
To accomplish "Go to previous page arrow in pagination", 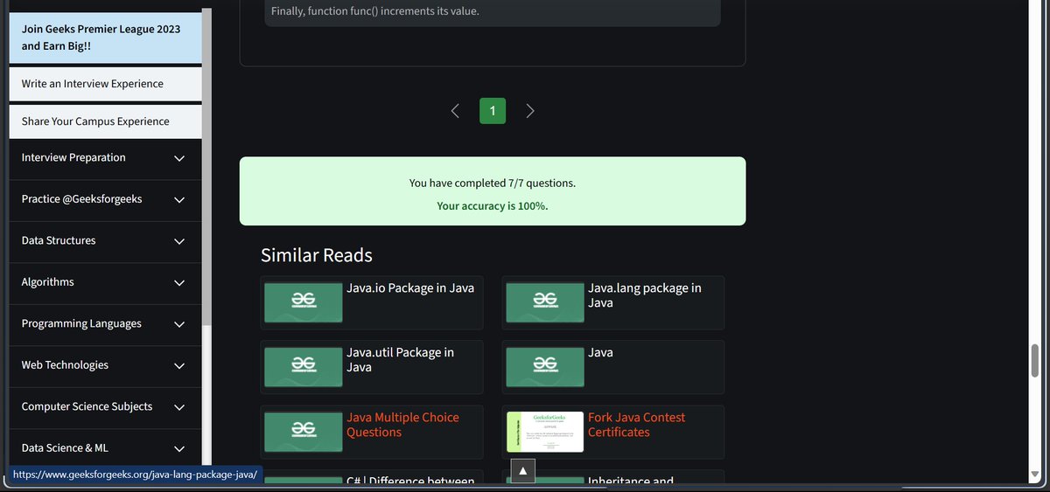I will click(x=455, y=111).
